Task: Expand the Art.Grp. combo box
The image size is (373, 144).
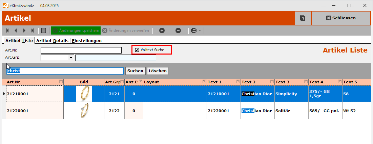Action: coord(71,58)
